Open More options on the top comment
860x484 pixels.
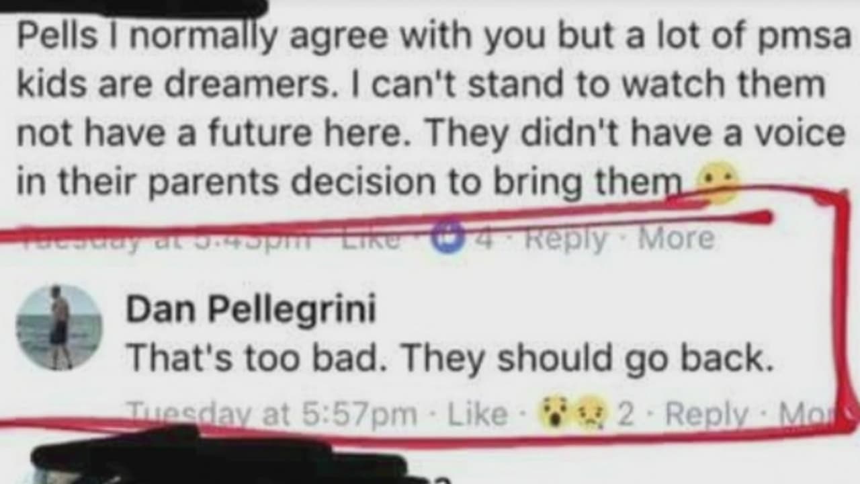pos(676,237)
